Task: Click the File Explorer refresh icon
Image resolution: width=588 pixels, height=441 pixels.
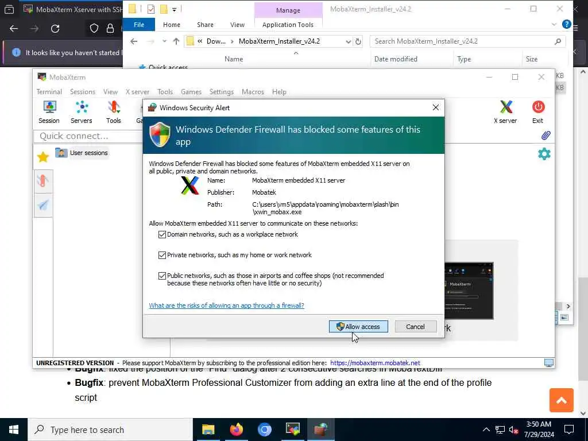Action: click(x=358, y=41)
